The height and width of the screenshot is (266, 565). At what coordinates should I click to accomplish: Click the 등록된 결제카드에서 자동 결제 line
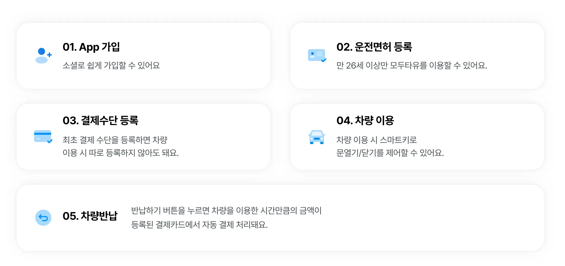(x=199, y=225)
